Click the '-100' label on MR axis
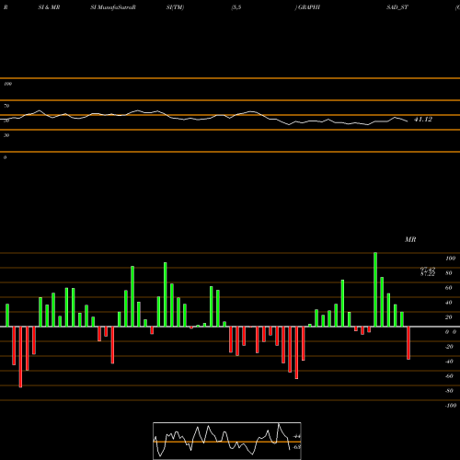 point(451,406)
